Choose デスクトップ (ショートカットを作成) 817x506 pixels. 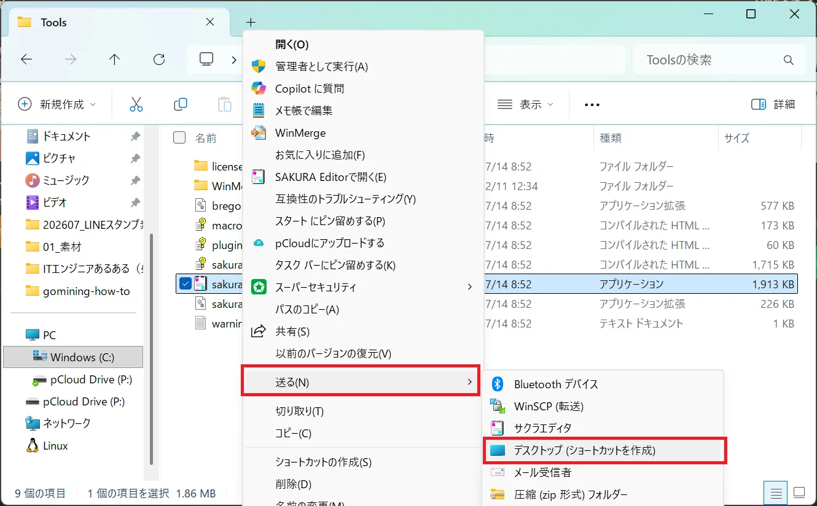pyautogui.click(x=603, y=450)
